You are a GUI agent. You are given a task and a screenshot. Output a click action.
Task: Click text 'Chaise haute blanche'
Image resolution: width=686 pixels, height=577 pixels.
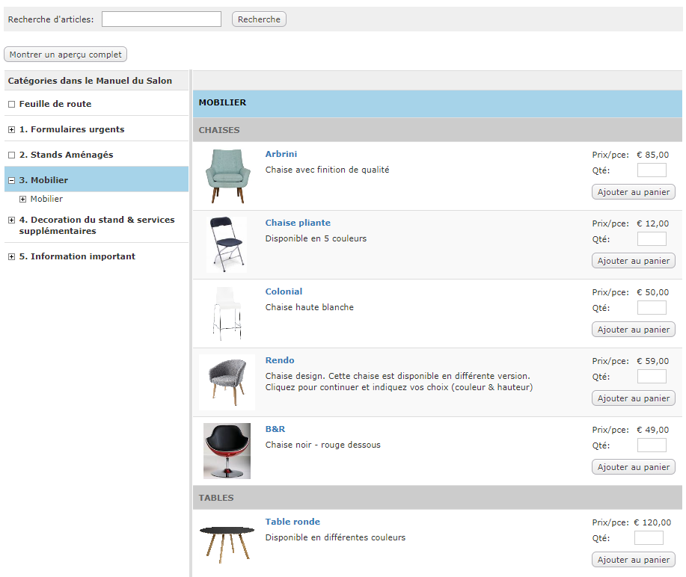point(309,307)
